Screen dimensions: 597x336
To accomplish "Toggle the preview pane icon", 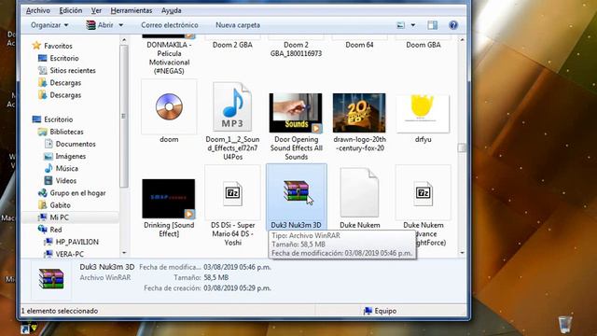I will click(432, 25).
